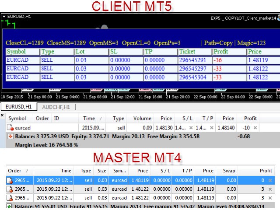Click order icon of second MT4 eurcad row
Screen dimensions: 280x210
coord(10,189)
